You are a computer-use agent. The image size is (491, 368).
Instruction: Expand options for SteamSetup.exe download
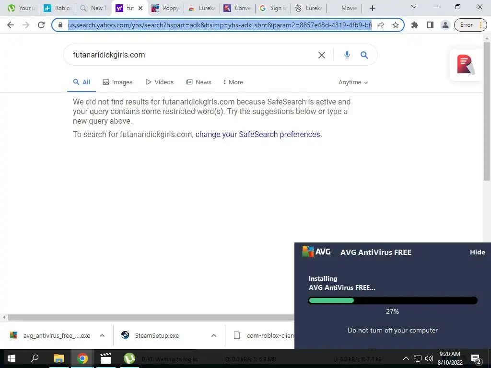214,335
